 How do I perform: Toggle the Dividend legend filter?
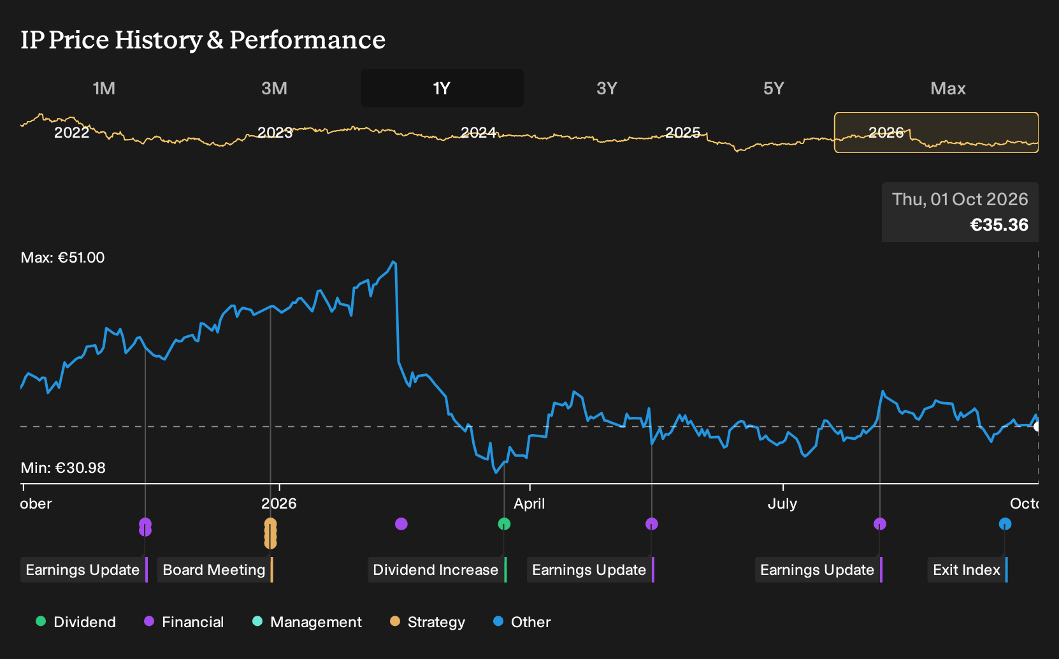(x=76, y=622)
